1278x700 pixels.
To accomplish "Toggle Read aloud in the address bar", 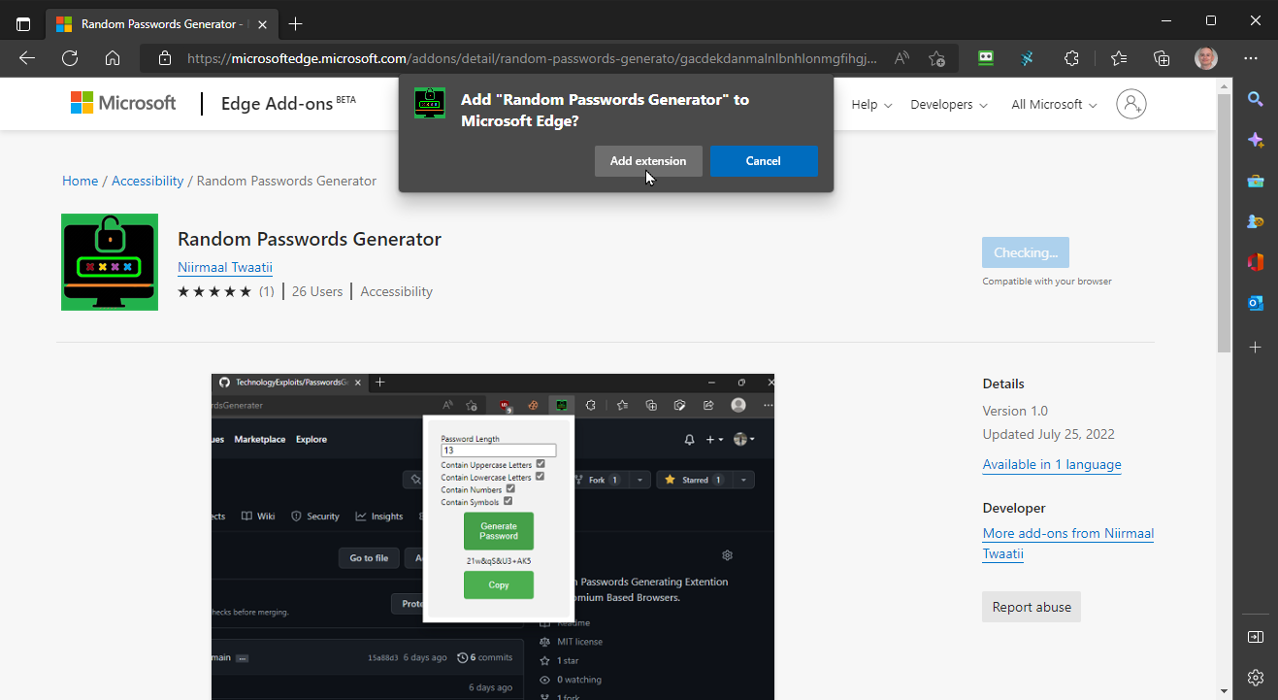I will tap(901, 58).
